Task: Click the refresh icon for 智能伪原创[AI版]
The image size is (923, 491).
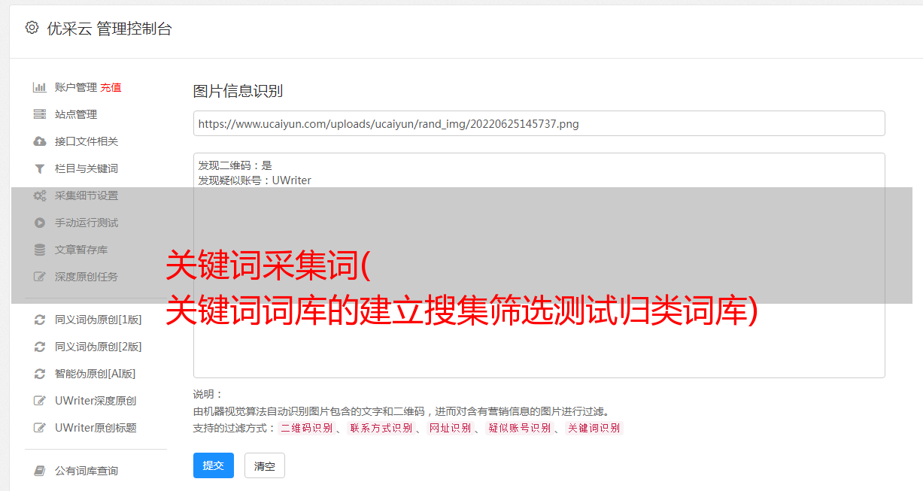Action: point(40,374)
